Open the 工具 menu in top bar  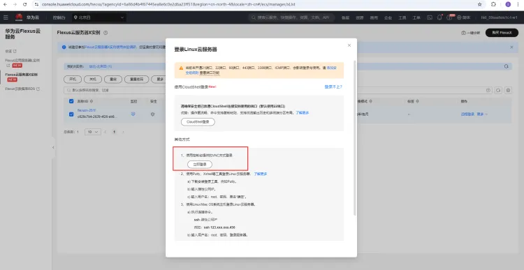click(x=402, y=17)
